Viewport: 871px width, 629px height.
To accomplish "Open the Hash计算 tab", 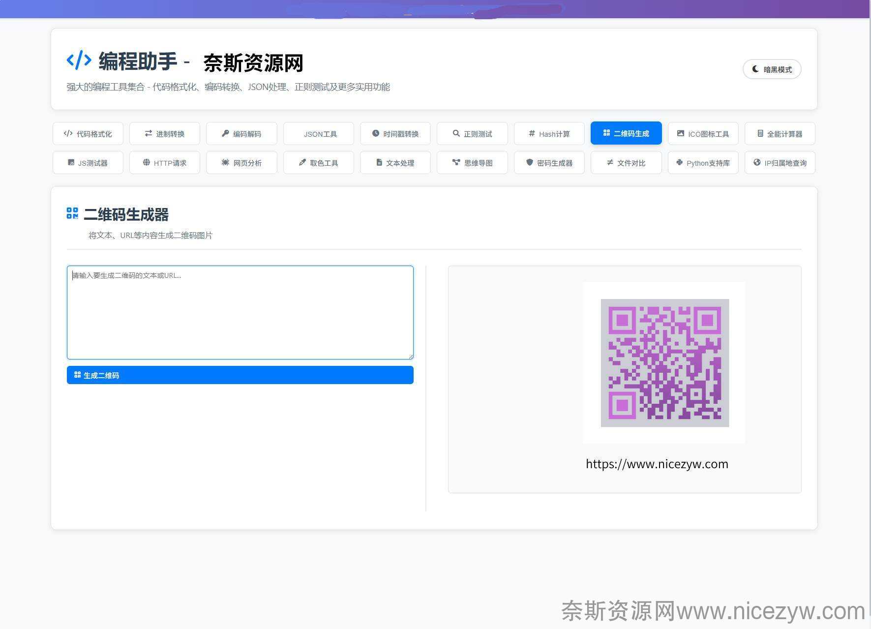I will click(x=549, y=133).
